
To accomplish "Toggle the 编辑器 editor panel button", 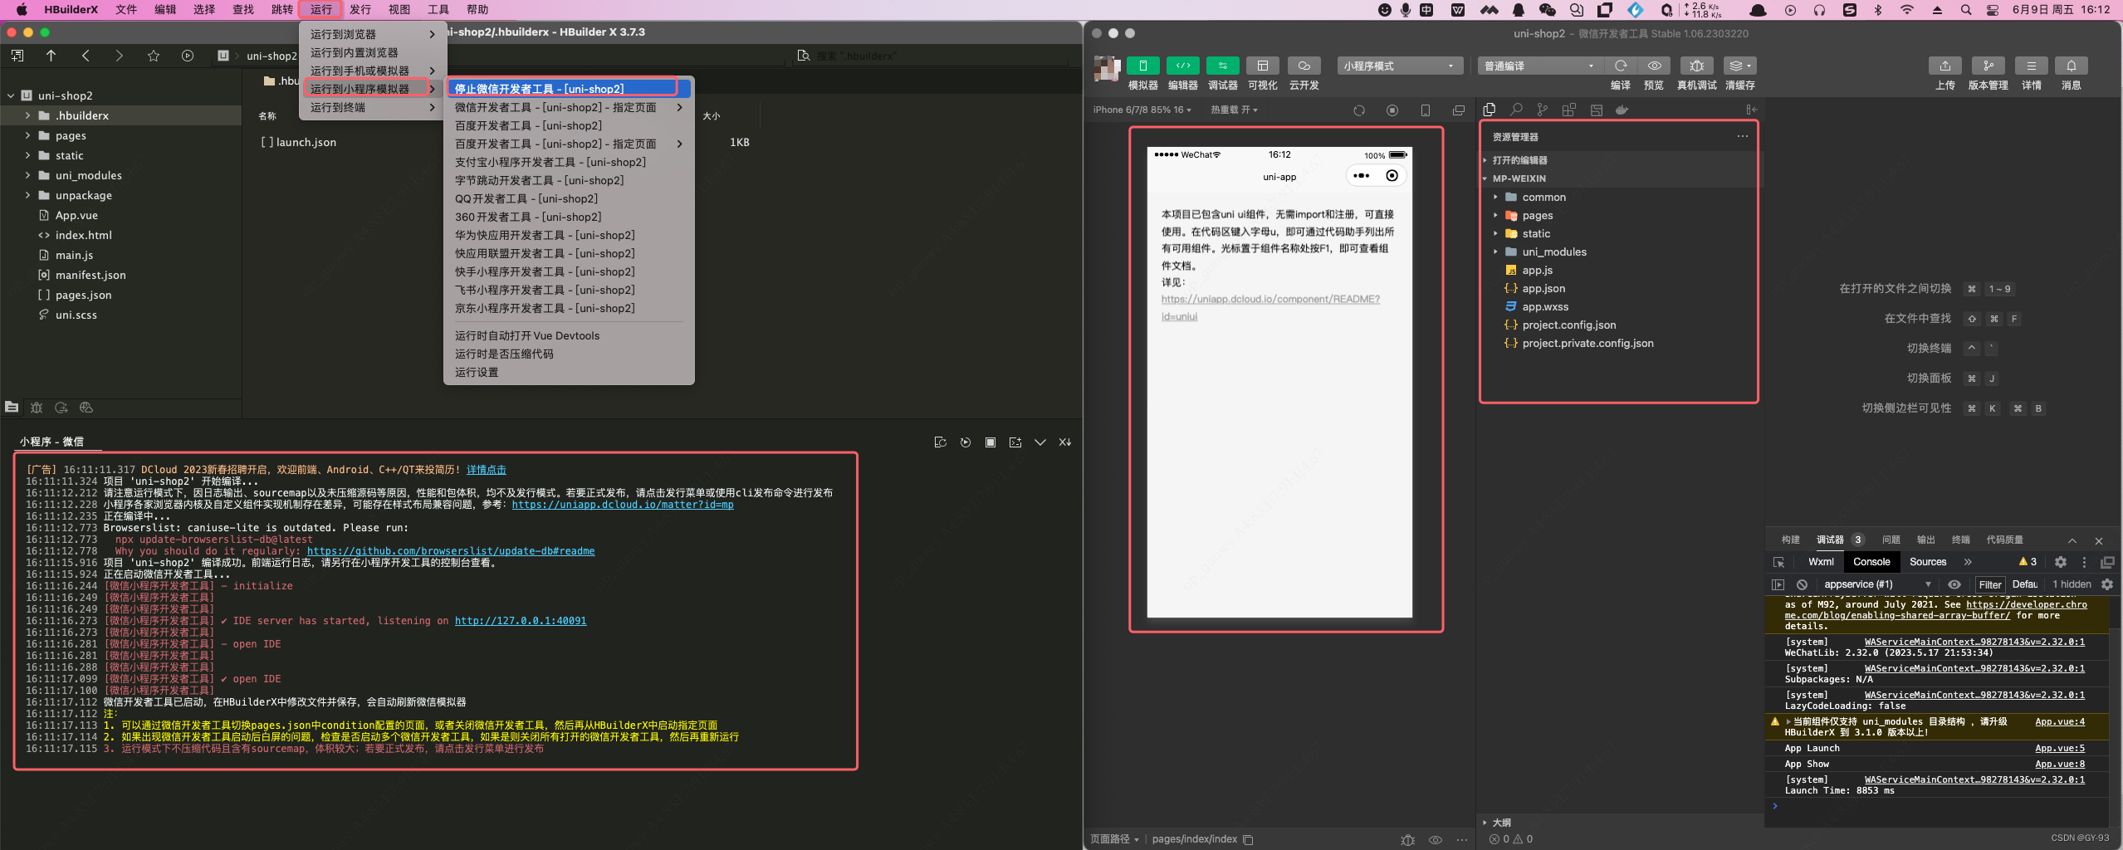I will [1182, 66].
